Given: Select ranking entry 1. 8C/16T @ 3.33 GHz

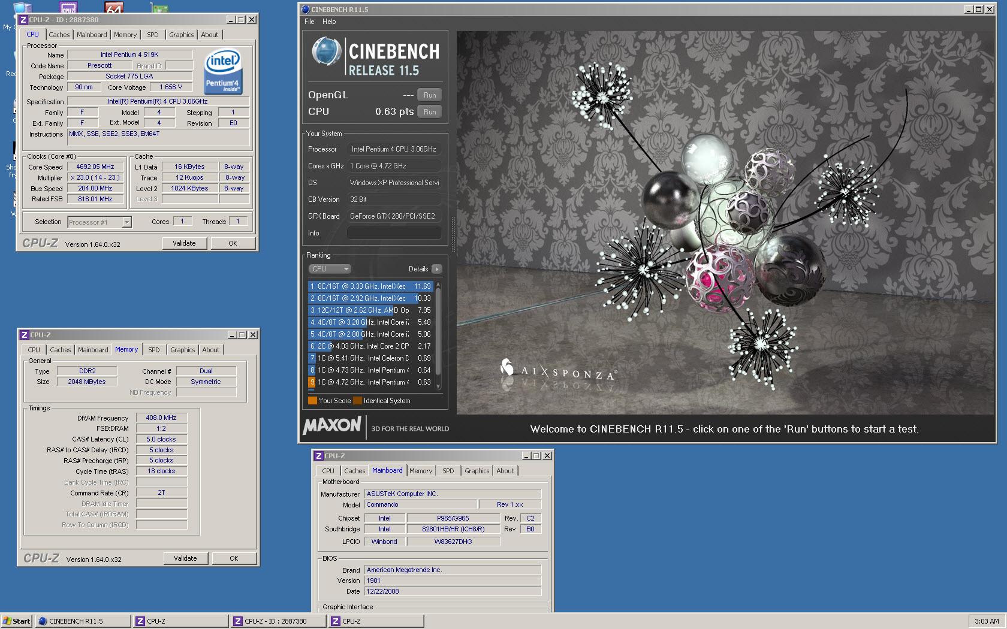Looking at the screenshot, I should click(x=371, y=286).
